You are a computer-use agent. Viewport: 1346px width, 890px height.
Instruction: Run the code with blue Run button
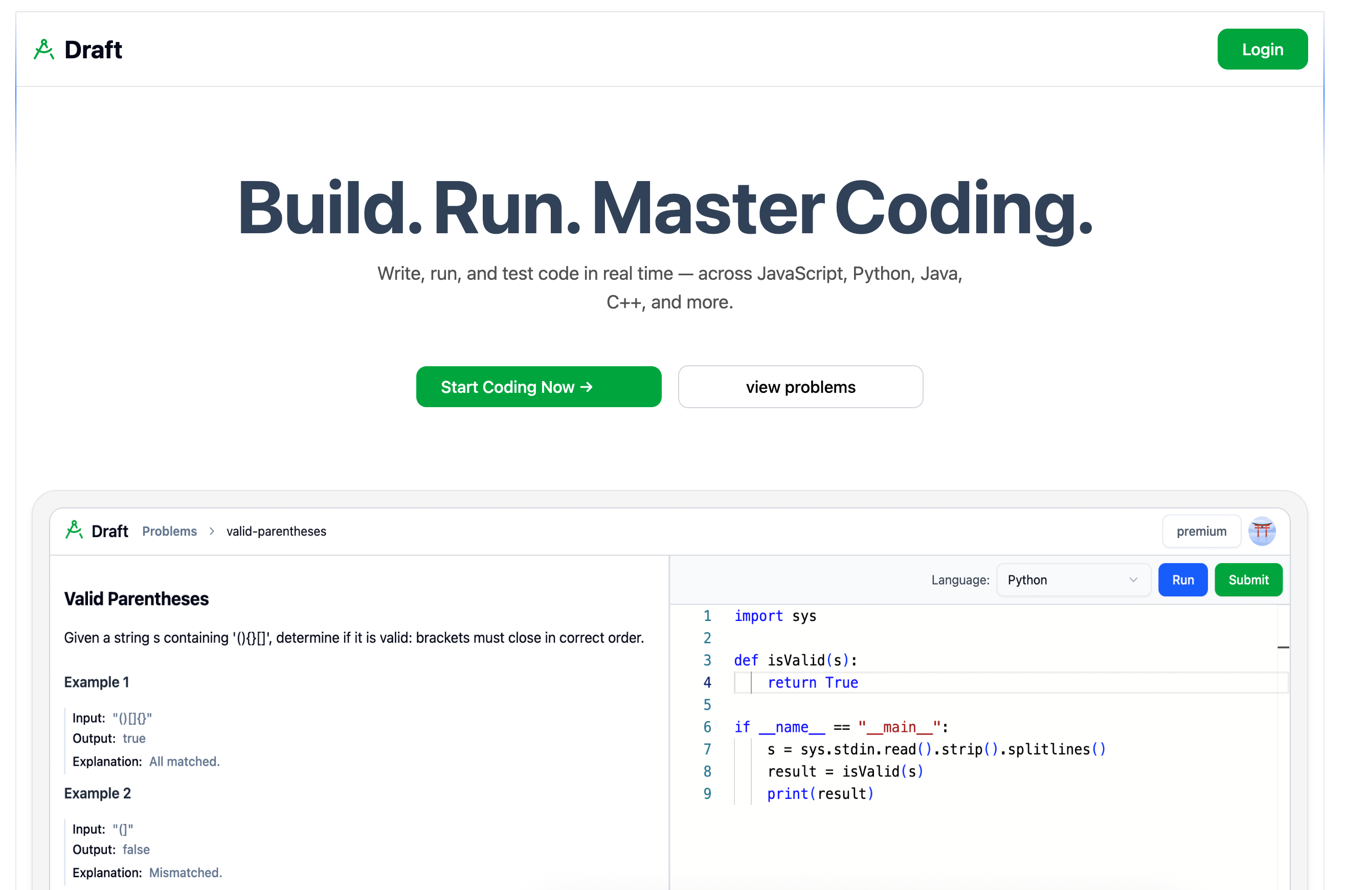coord(1182,580)
